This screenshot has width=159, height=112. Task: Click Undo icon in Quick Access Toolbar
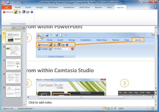(x=12, y=3)
